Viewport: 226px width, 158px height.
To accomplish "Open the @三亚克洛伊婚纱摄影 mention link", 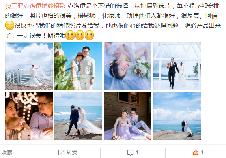I will coord(35,6).
